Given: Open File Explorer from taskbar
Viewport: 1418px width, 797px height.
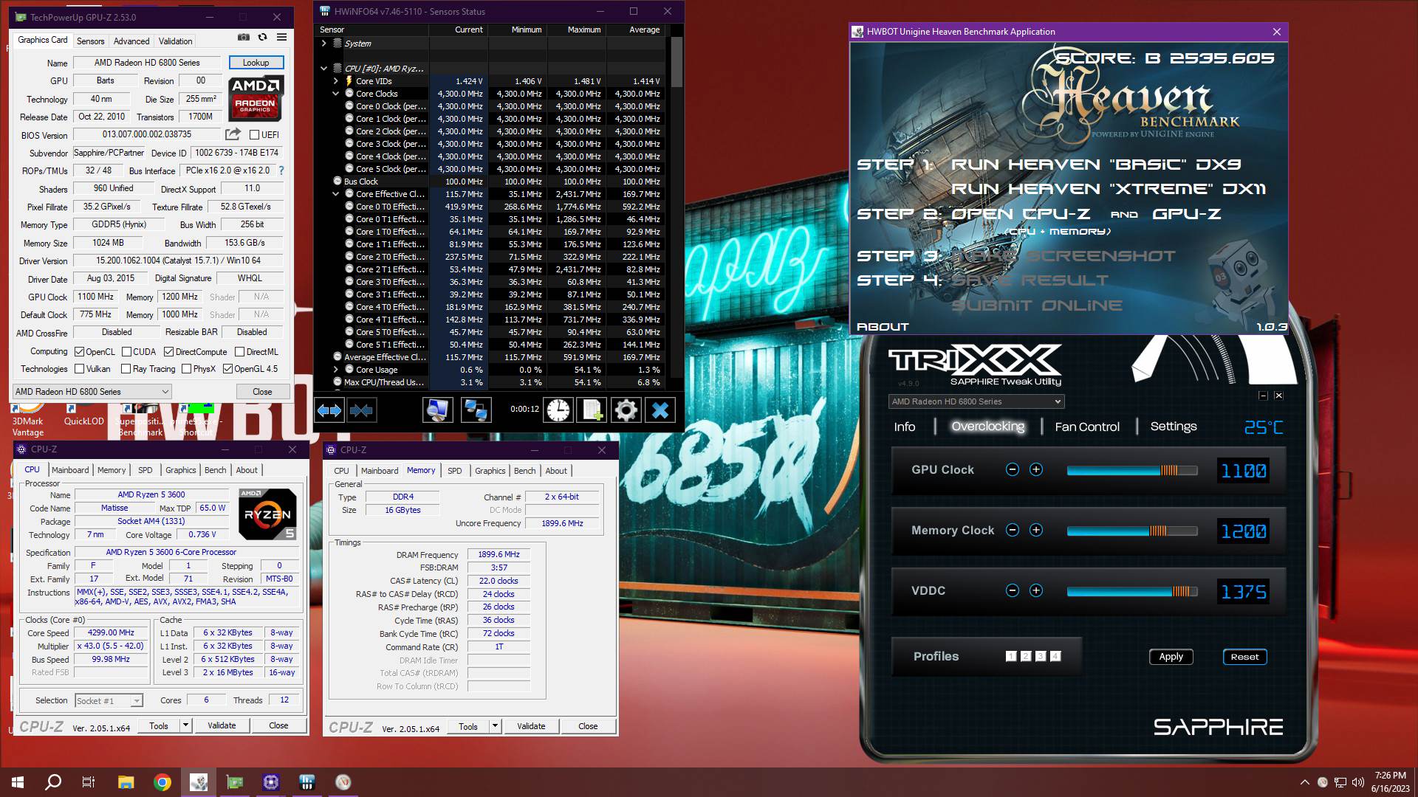Looking at the screenshot, I should point(126,782).
